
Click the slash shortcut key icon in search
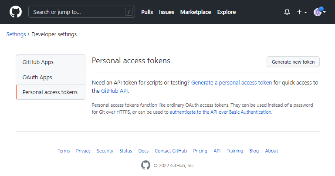(129, 12)
